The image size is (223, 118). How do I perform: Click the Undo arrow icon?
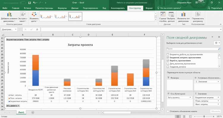pyautogui.click(x=34, y=3)
